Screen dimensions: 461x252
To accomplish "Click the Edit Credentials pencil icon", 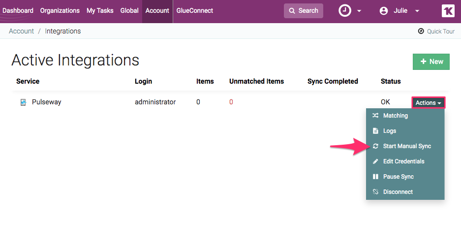I will point(375,161).
